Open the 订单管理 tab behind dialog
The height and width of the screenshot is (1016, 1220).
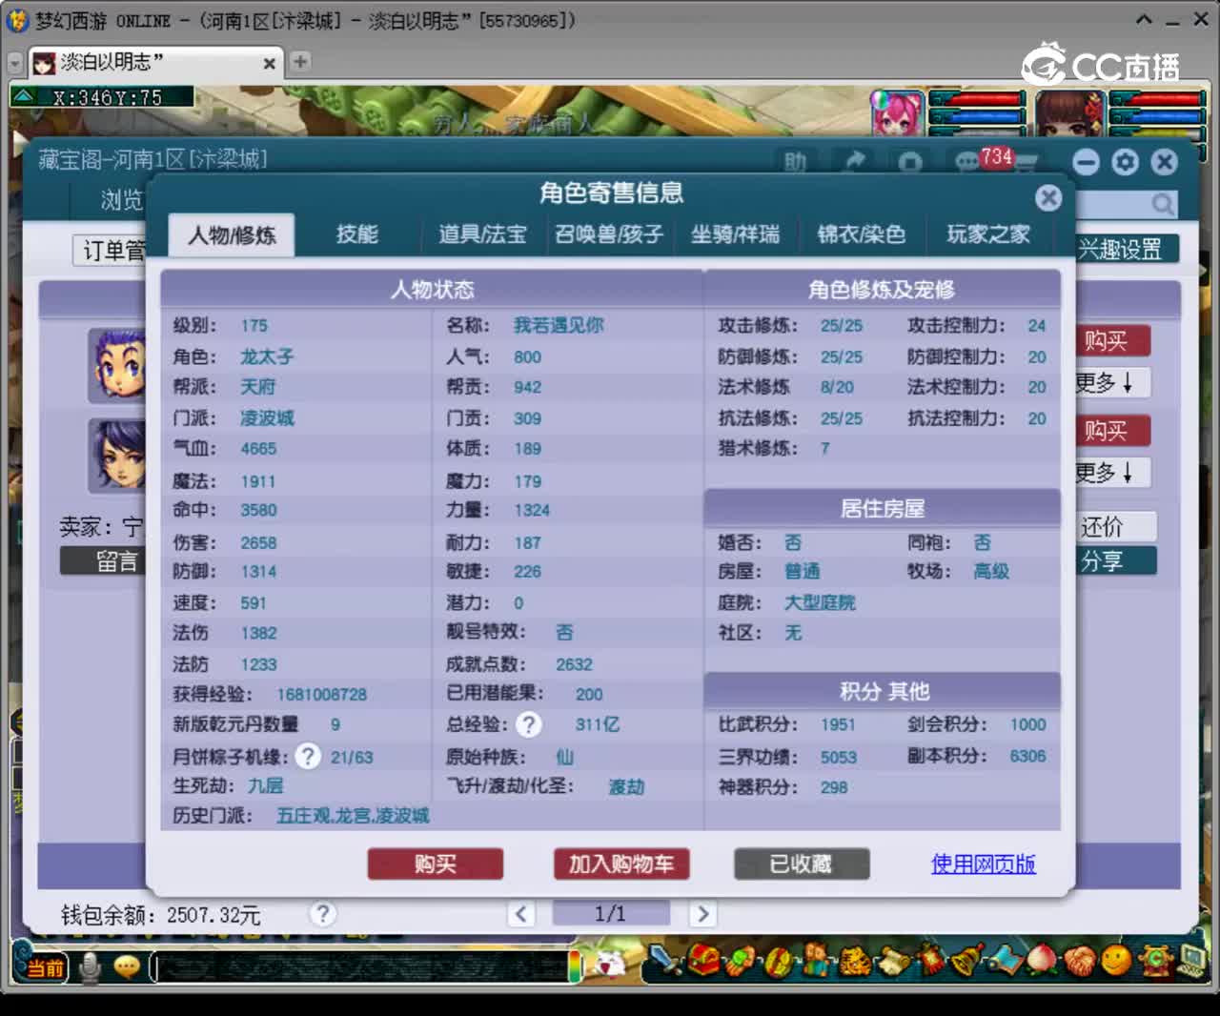point(111,251)
